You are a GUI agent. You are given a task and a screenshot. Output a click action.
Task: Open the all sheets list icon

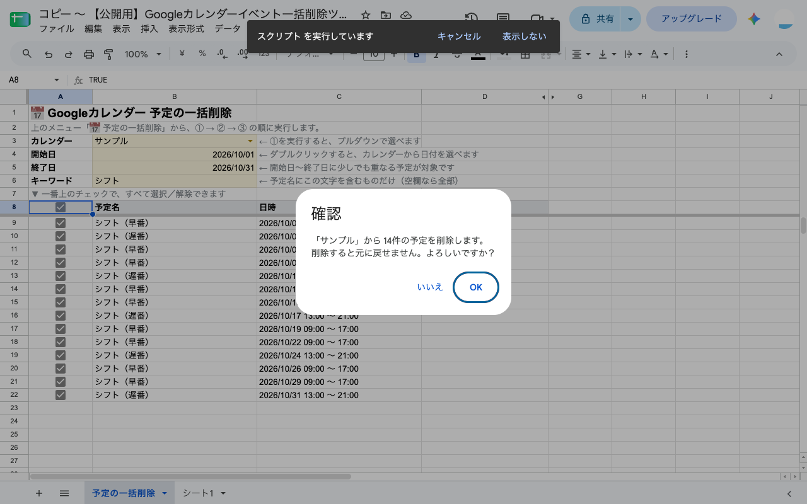tap(64, 493)
